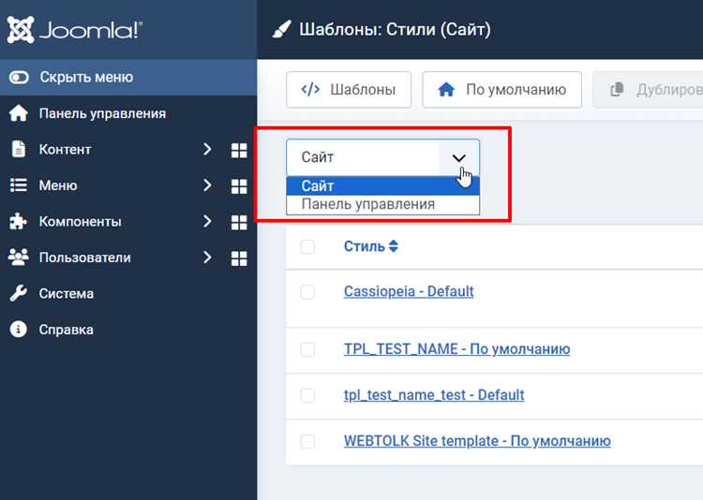Check the select-all checkbox in header

coord(307,246)
